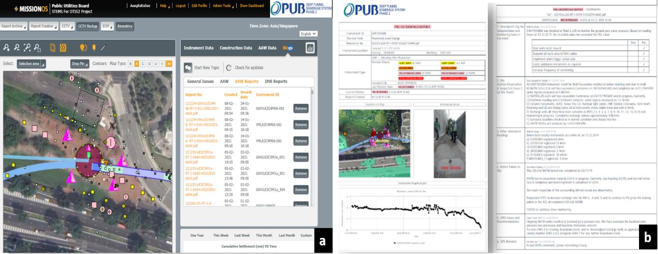
Task: Open the Drop Pin dropdown
Action: [x=80, y=63]
